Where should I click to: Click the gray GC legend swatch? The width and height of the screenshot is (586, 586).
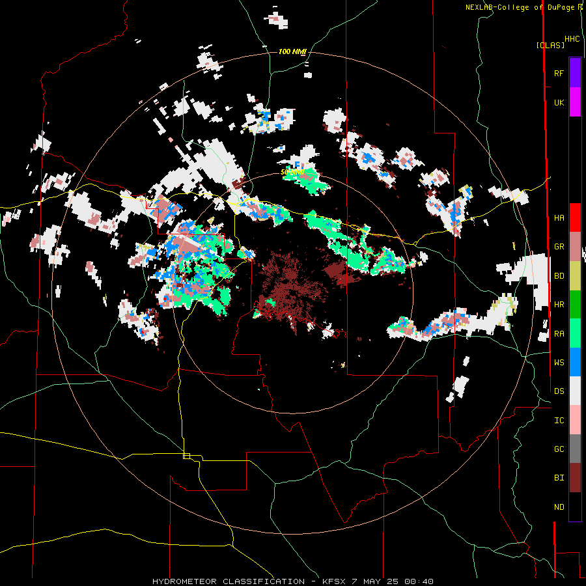point(575,449)
